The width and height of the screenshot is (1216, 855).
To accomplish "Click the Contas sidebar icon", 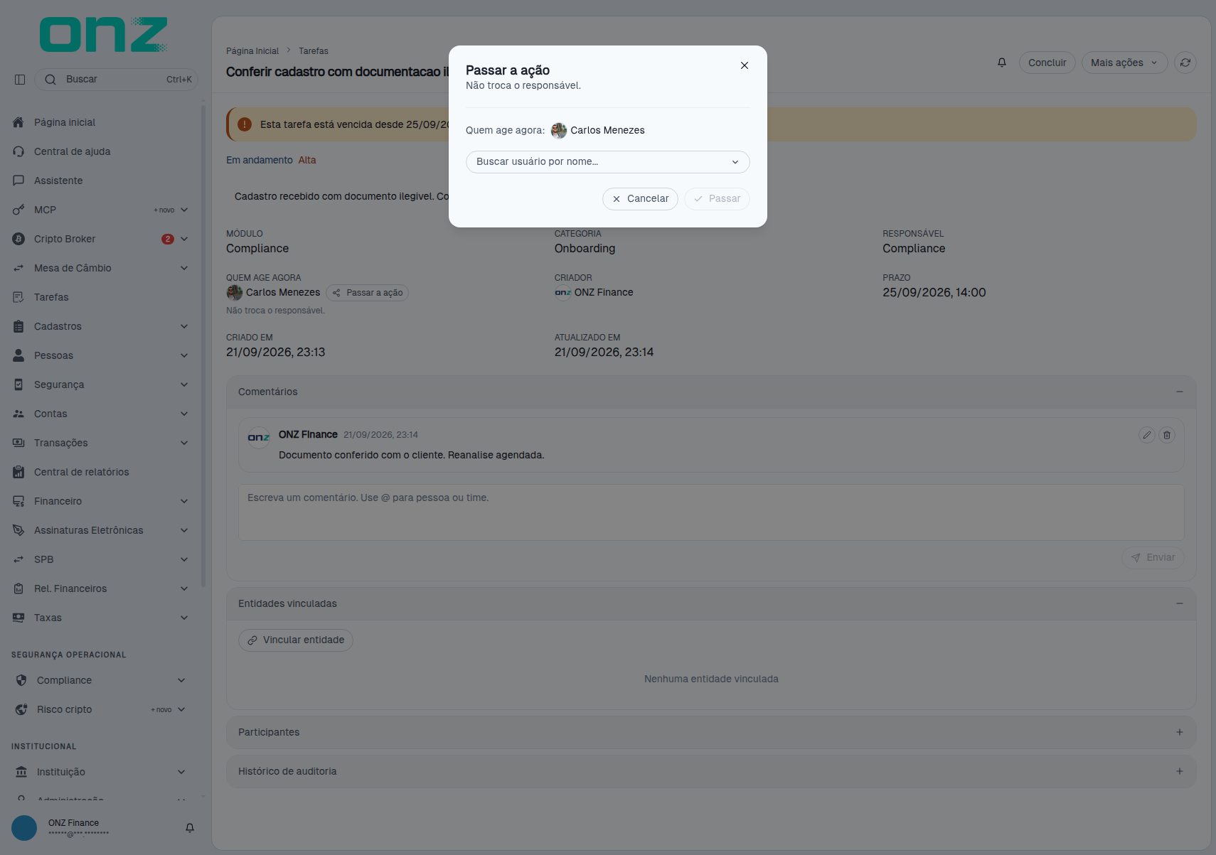I will coord(18,414).
